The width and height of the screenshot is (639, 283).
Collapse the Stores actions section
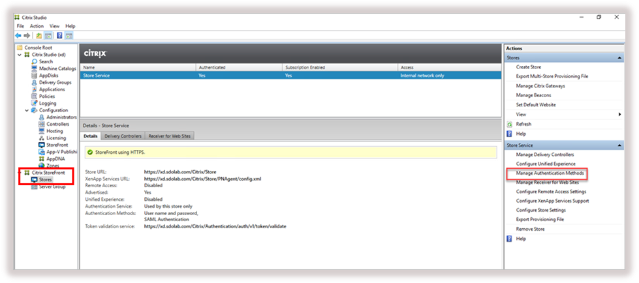[619, 58]
